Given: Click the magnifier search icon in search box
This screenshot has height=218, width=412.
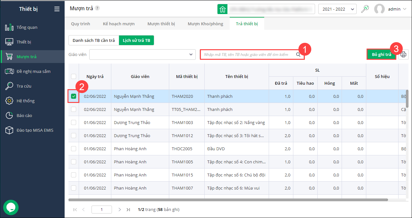Looking at the screenshot, I should (298, 55).
